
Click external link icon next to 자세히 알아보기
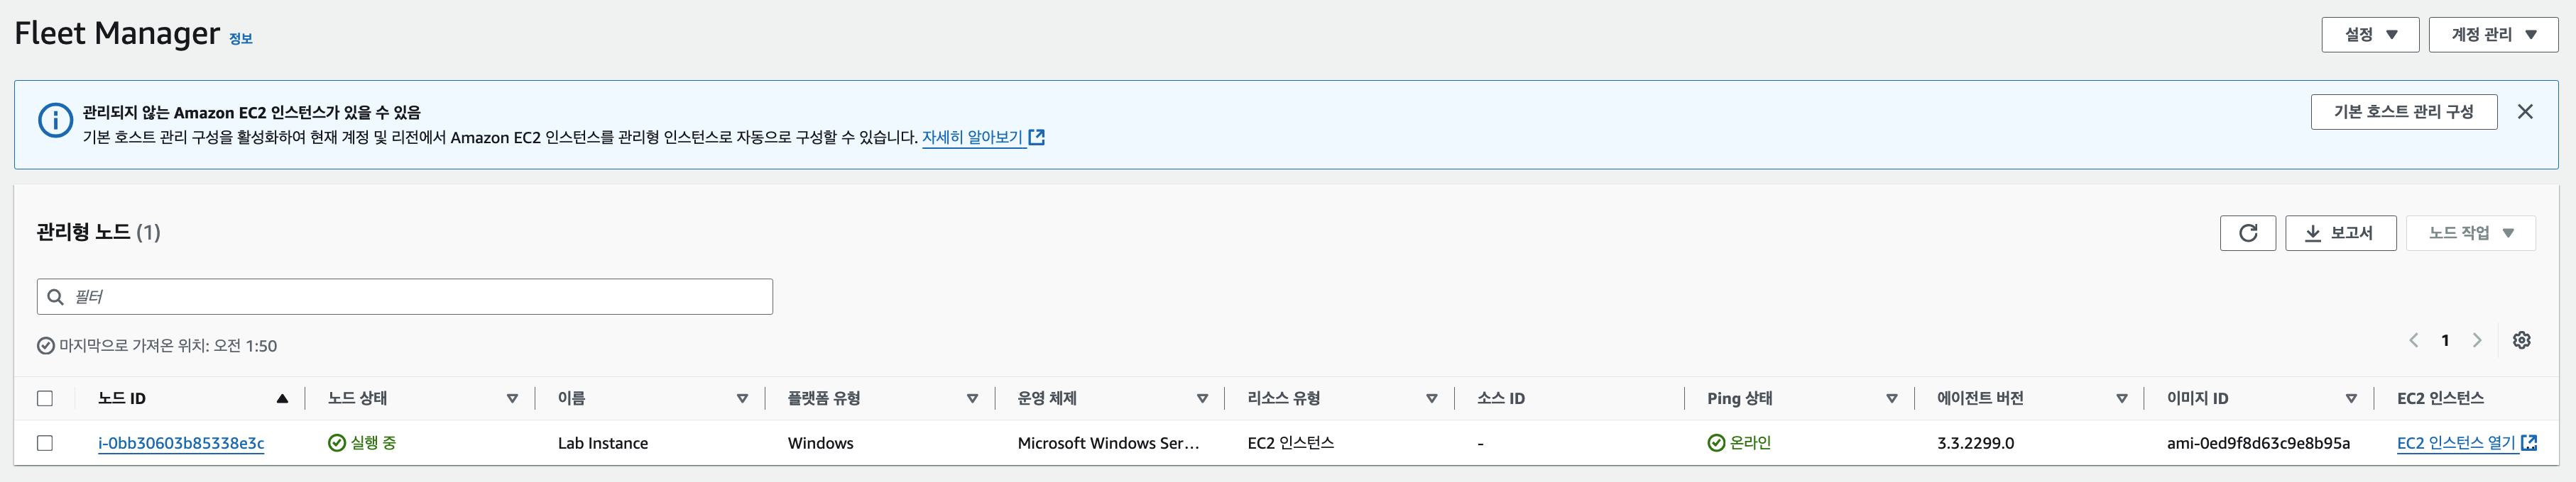1037,138
